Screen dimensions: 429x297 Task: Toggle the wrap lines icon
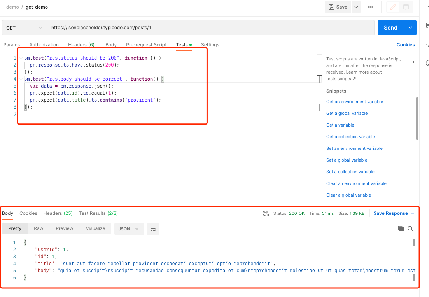click(153, 229)
